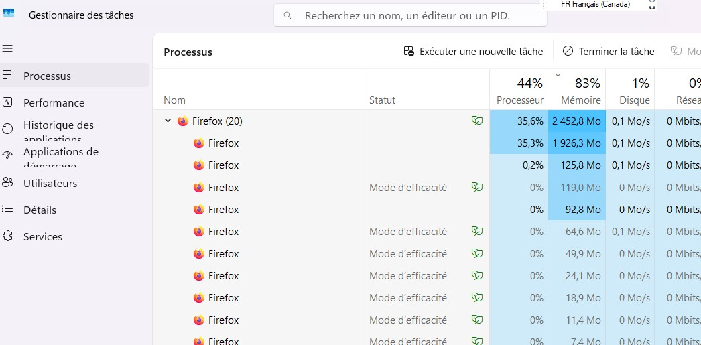This screenshot has height=345, width=701.
Task: Click the FR Français (Canada) language indicator
Action: coord(595,4)
